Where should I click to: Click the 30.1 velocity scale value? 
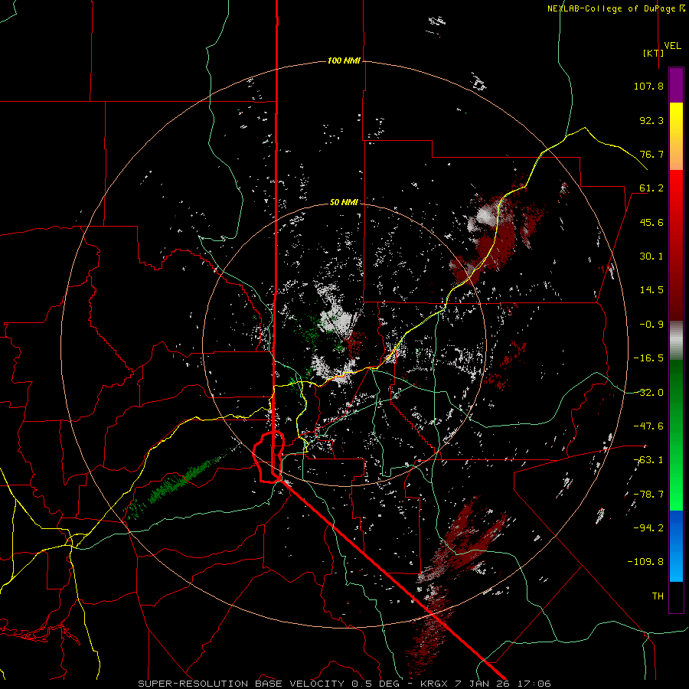point(651,256)
